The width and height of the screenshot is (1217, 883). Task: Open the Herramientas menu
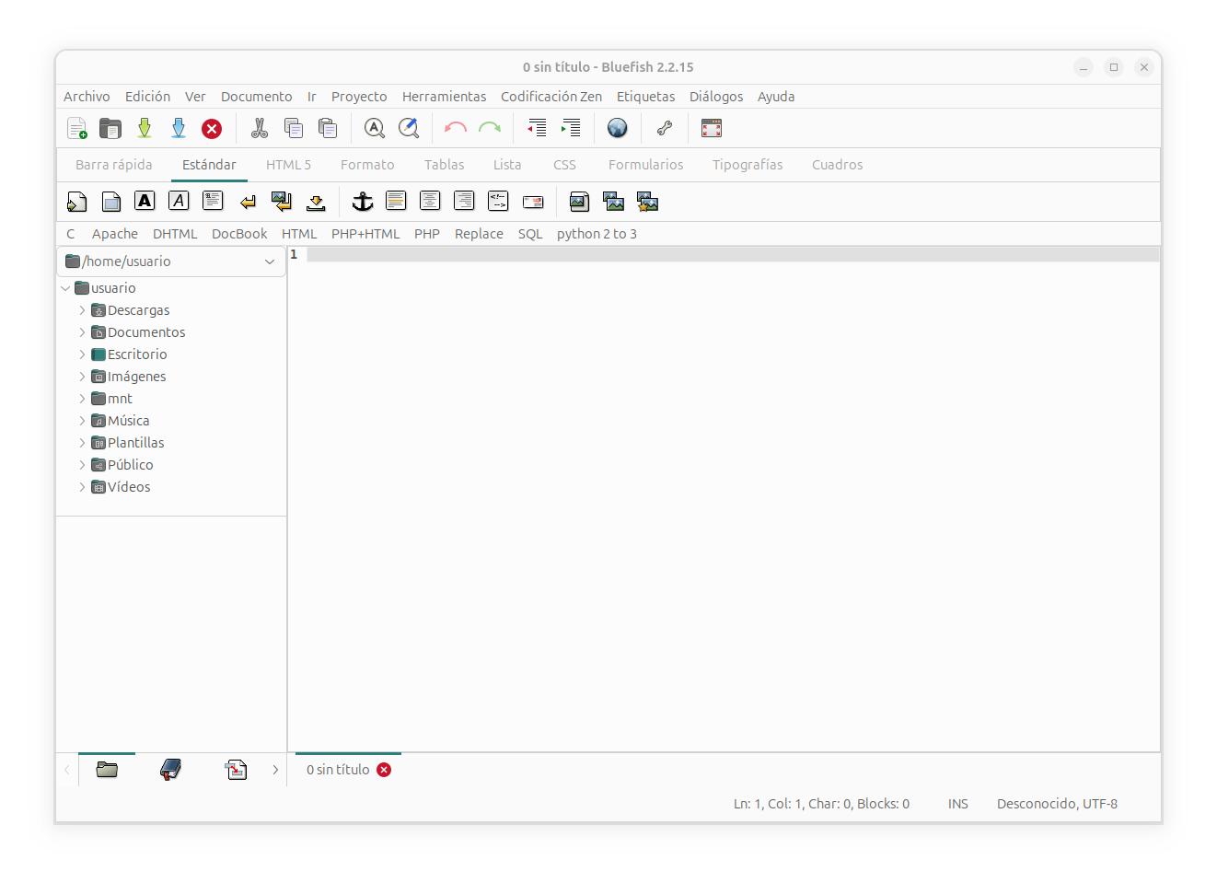click(444, 97)
